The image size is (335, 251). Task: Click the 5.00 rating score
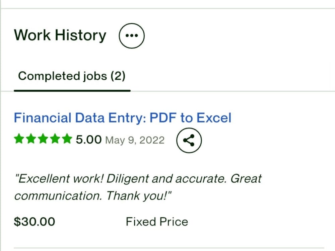point(89,140)
